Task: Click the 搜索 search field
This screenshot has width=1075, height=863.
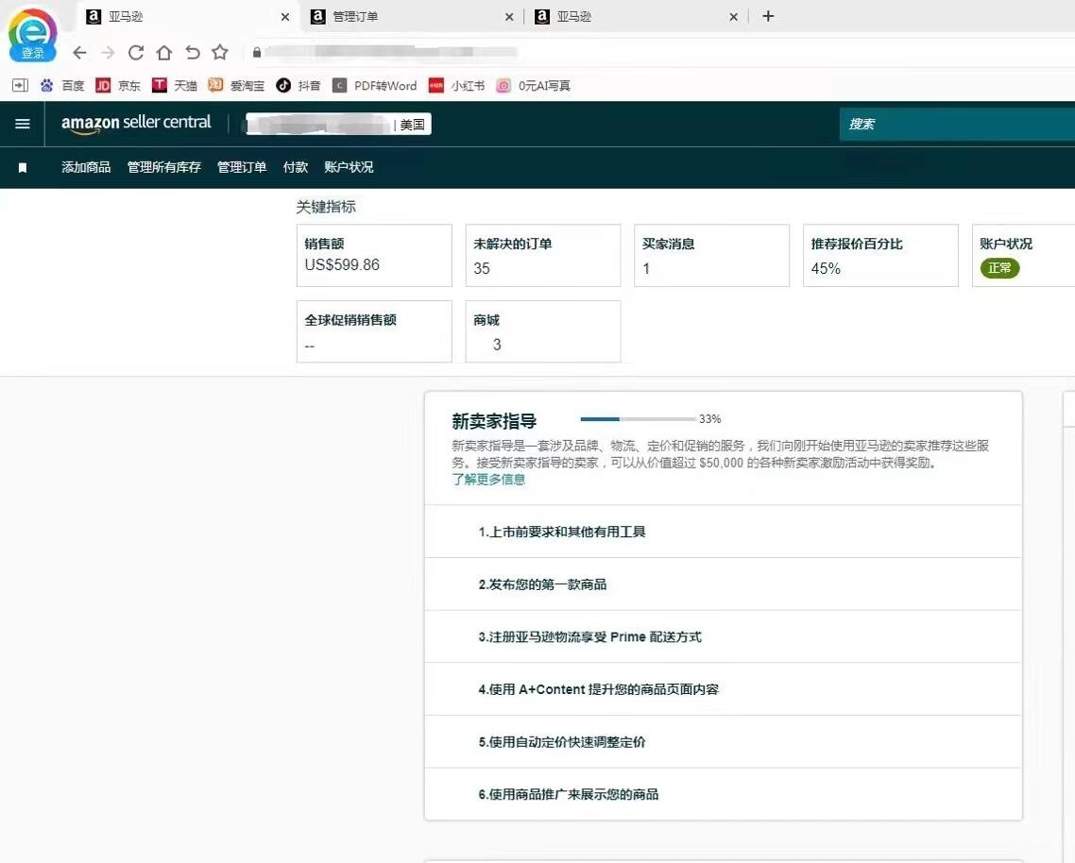Action: tap(957, 124)
